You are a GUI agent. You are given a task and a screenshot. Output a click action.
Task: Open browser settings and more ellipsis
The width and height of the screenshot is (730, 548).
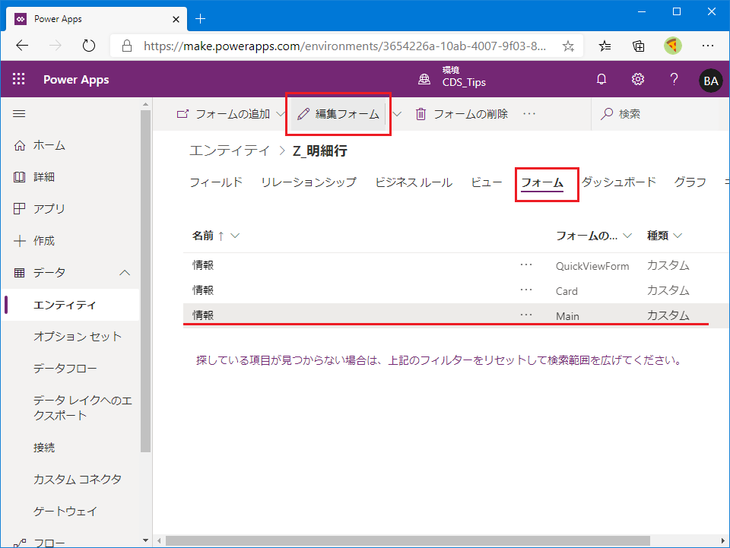pyautogui.click(x=708, y=46)
